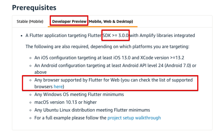Click the Ubuntu Linux distribution requirement item
Viewport: 215px width, 133px height.
(x=92, y=110)
